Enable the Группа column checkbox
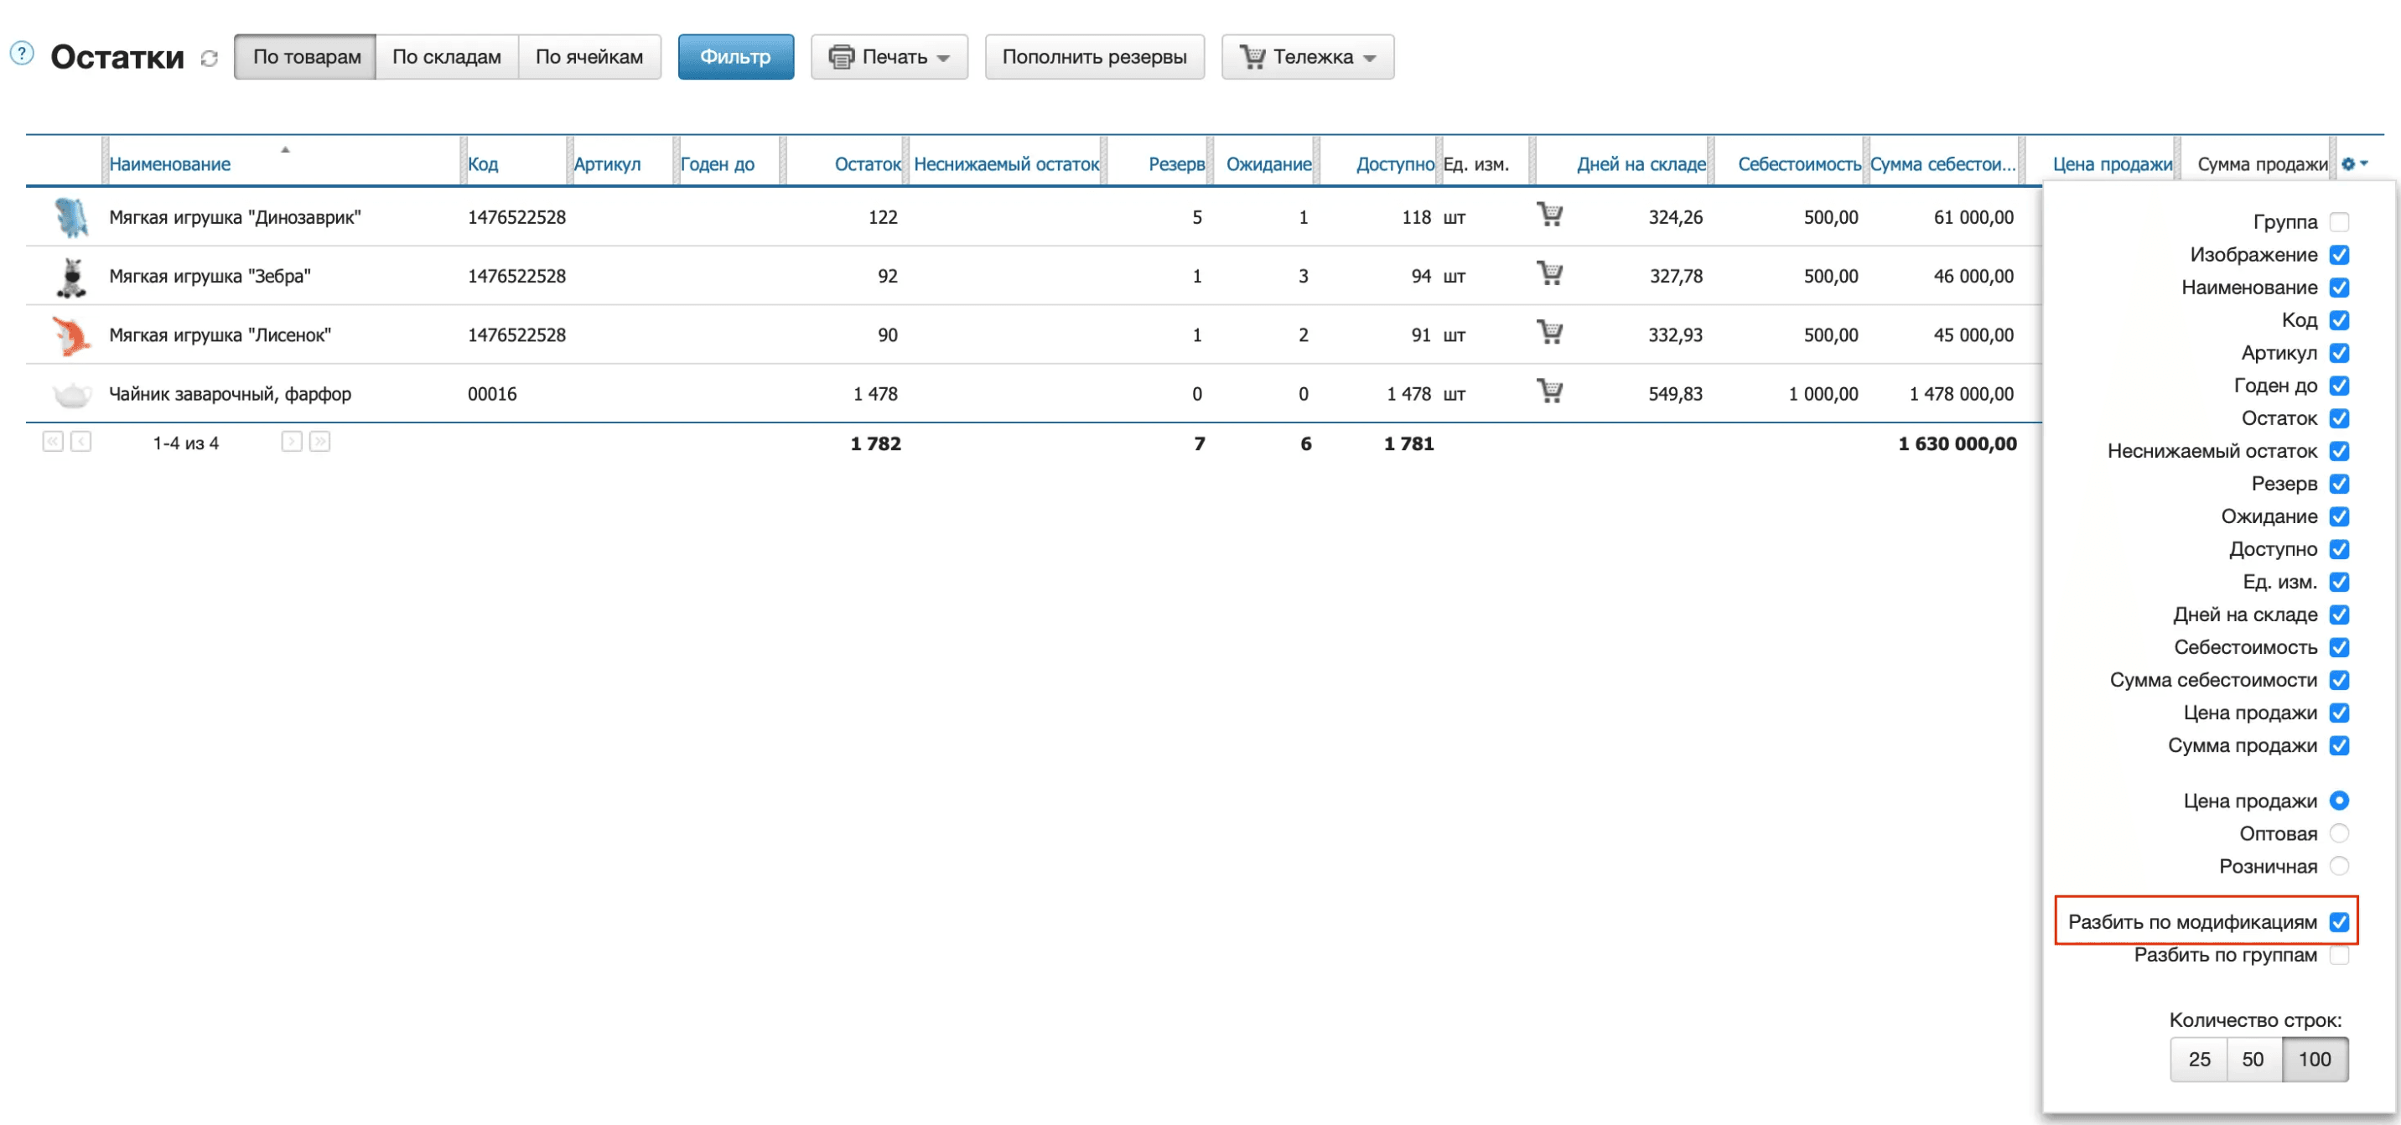The image size is (2401, 1125). coord(2339,222)
